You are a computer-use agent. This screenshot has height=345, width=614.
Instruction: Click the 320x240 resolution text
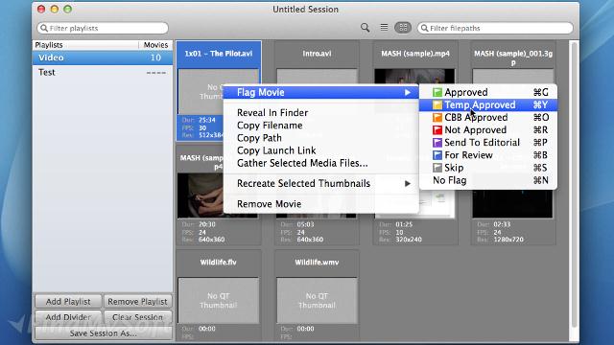[x=409, y=240]
